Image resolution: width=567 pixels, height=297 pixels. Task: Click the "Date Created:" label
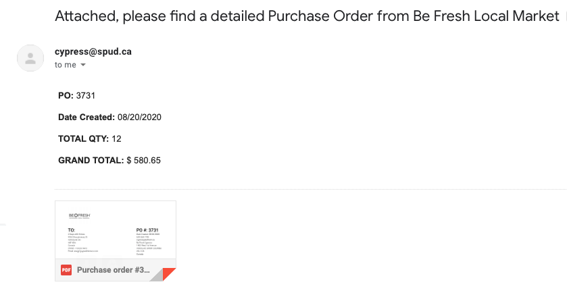86,117
